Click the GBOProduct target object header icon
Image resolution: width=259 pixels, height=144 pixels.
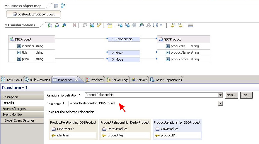(x=161, y=39)
